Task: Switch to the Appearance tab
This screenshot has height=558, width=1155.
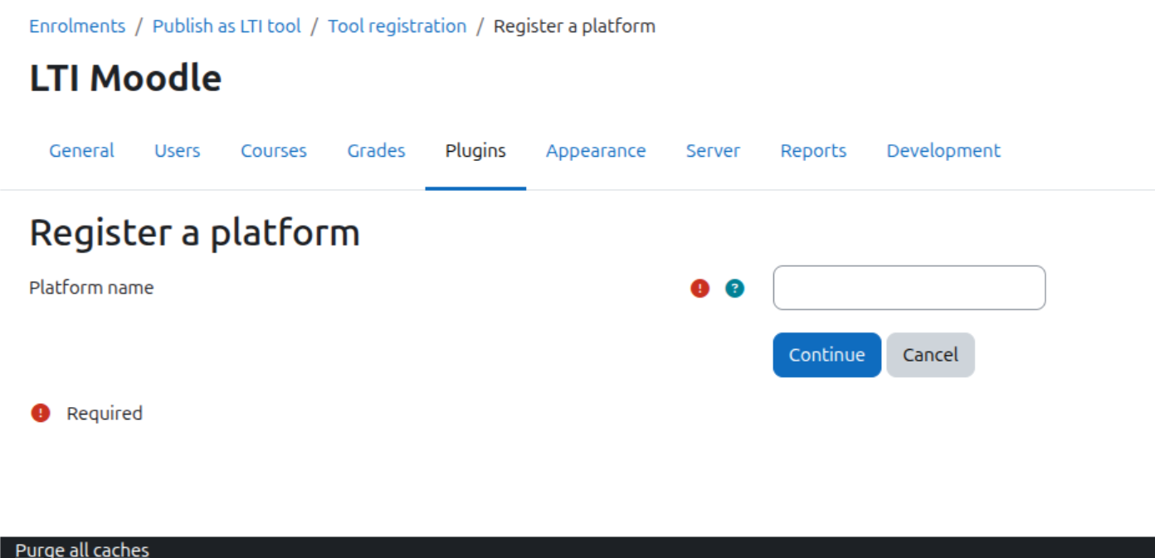Action: pyautogui.click(x=596, y=151)
